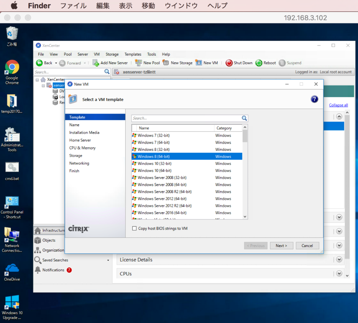Select the Windows Server 2016 (64-bit) template

click(187, 213)
